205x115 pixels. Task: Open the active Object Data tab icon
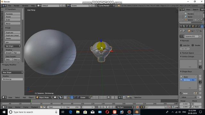click(x=202, y=26)
